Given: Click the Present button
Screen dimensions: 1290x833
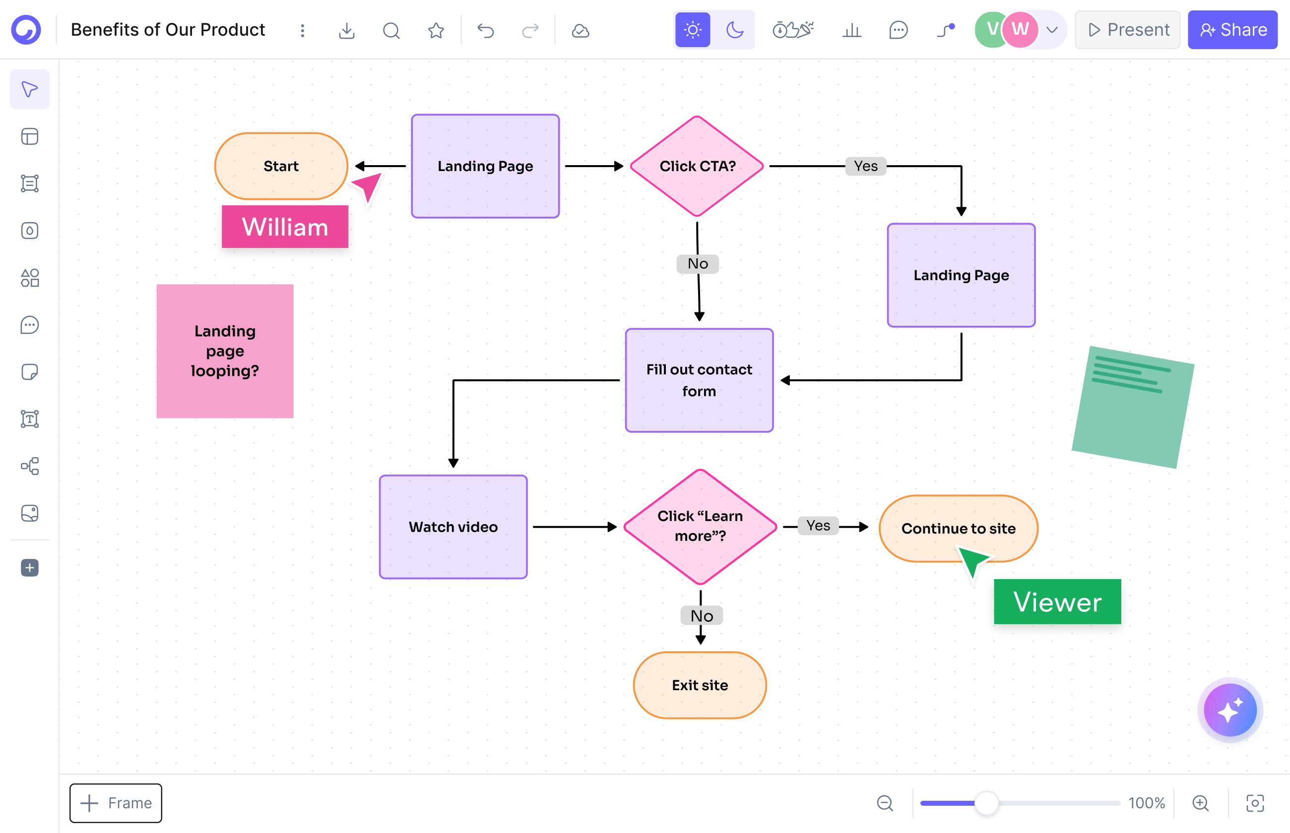Looking at the screenshot, I should 1128,30.
